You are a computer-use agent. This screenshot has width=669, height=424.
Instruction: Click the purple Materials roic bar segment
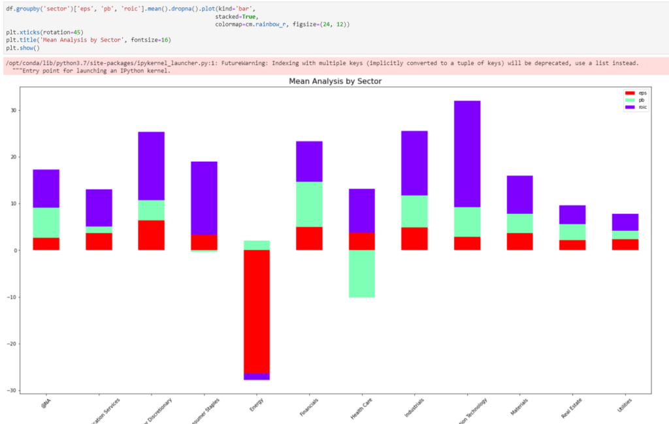(519, 194)
